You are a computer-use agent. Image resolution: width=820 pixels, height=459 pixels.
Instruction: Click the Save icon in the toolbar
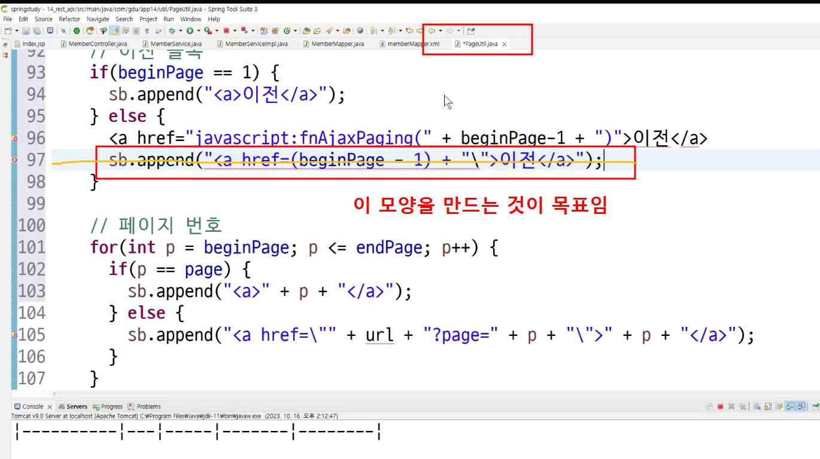(25, 30)
